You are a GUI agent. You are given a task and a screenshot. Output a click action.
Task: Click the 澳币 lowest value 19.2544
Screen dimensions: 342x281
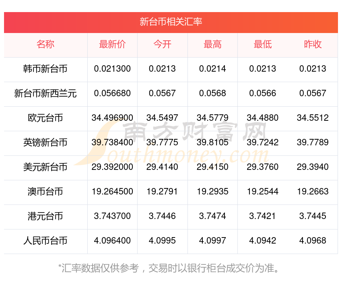pyautogui.click(x=263, y=192)
